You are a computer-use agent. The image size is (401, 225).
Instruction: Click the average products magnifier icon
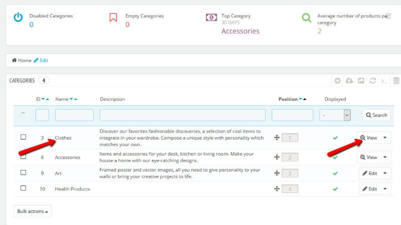306,17
